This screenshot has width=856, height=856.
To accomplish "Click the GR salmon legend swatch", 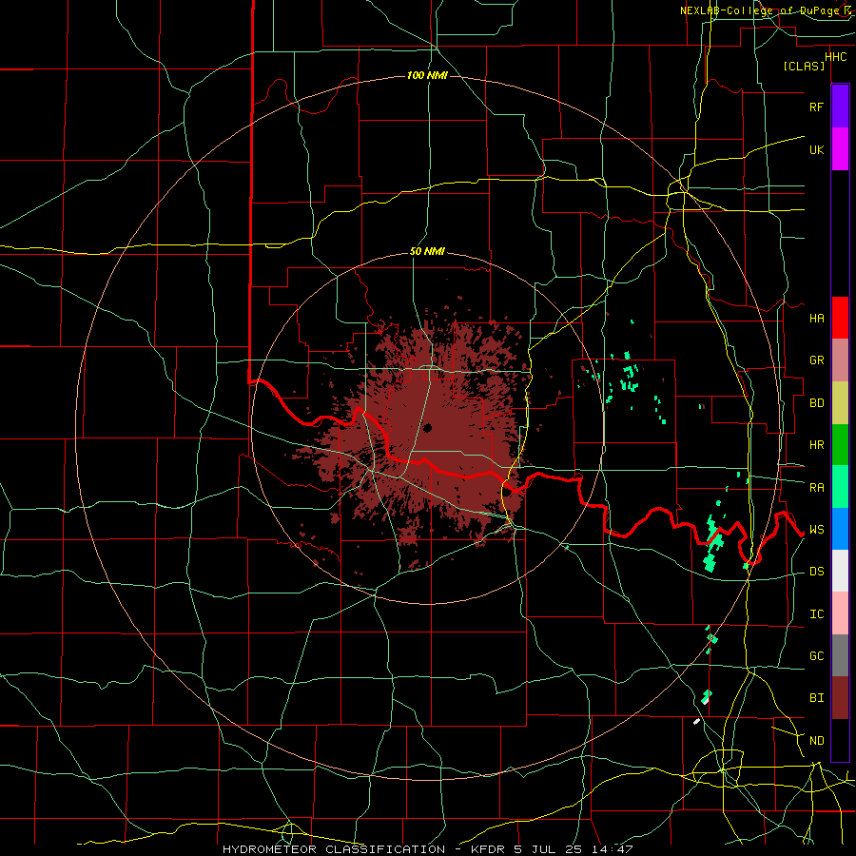I will (x=840, y=360).
